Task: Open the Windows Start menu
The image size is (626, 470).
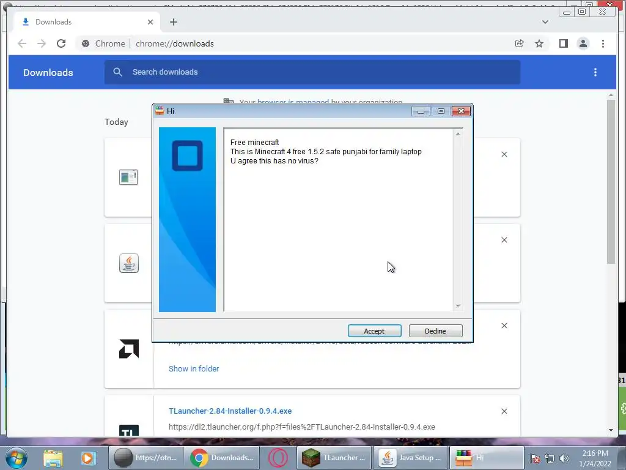Action: 17,458
